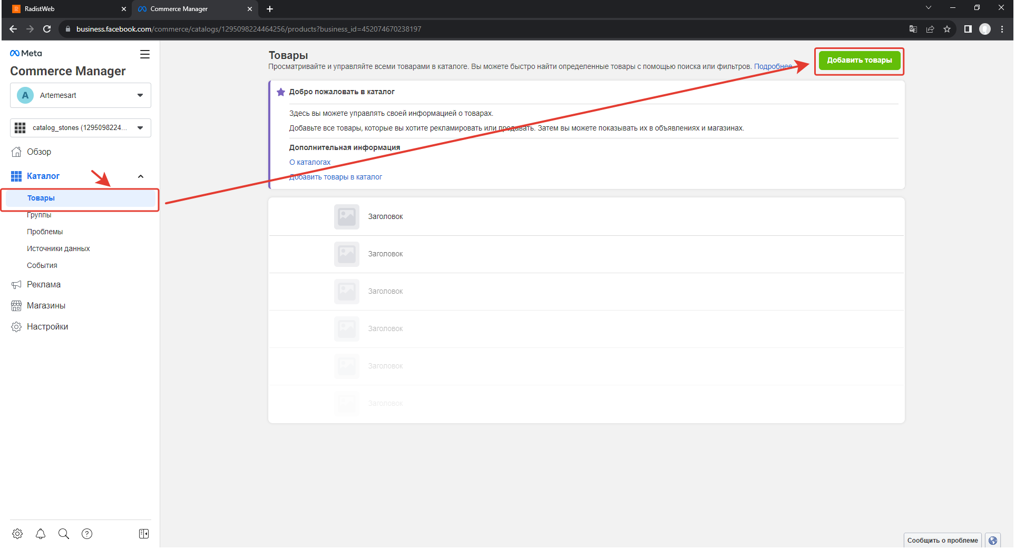1015x549 pixels.
Task: Open События in the sidebar
Action: (42, 266)
